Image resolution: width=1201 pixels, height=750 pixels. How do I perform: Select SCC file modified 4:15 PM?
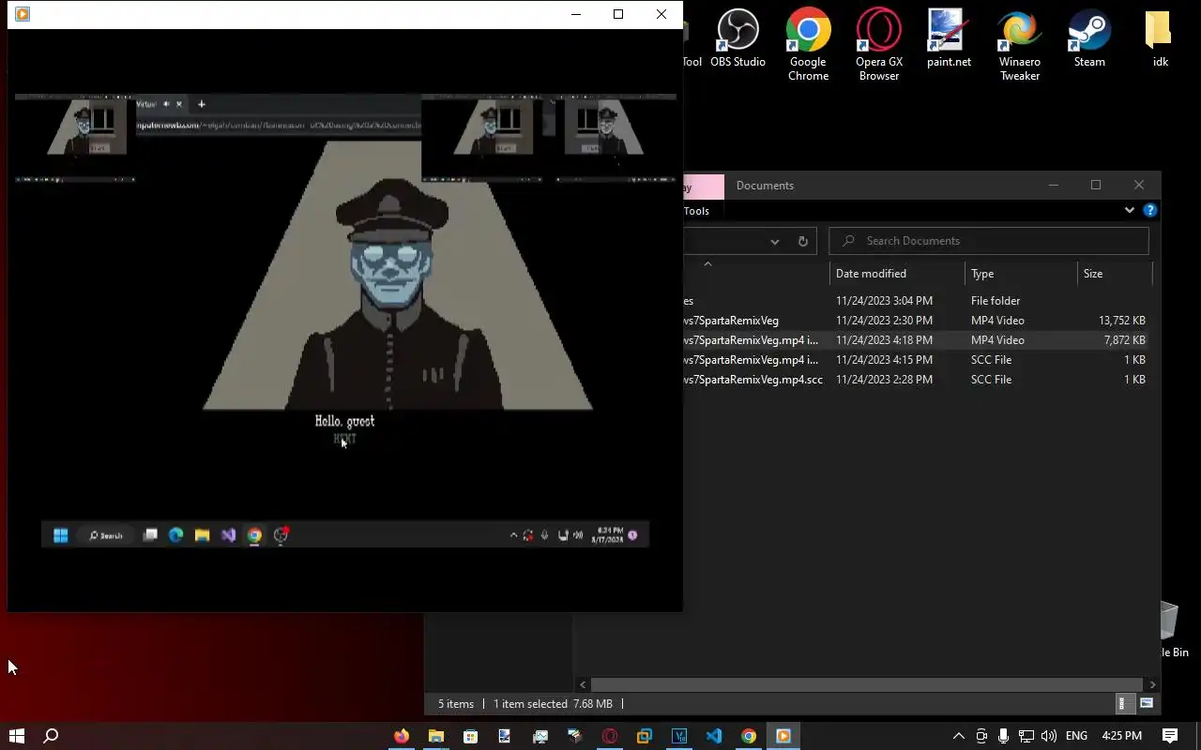pos(916,360)
